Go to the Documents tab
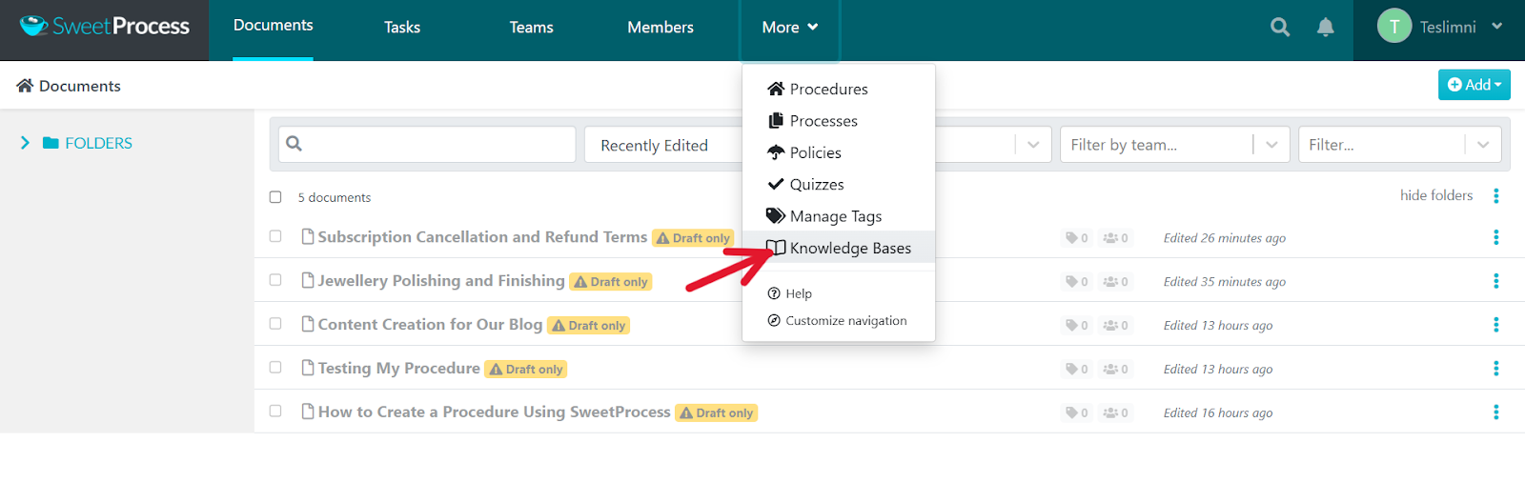 point(273,26)
